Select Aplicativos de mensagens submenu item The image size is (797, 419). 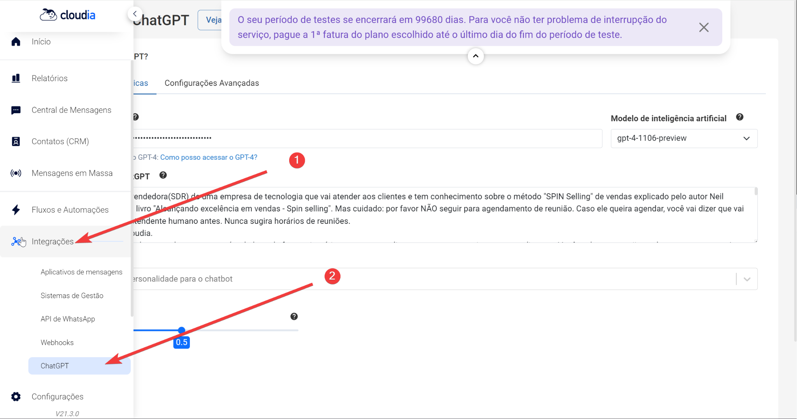coord(81,272)
